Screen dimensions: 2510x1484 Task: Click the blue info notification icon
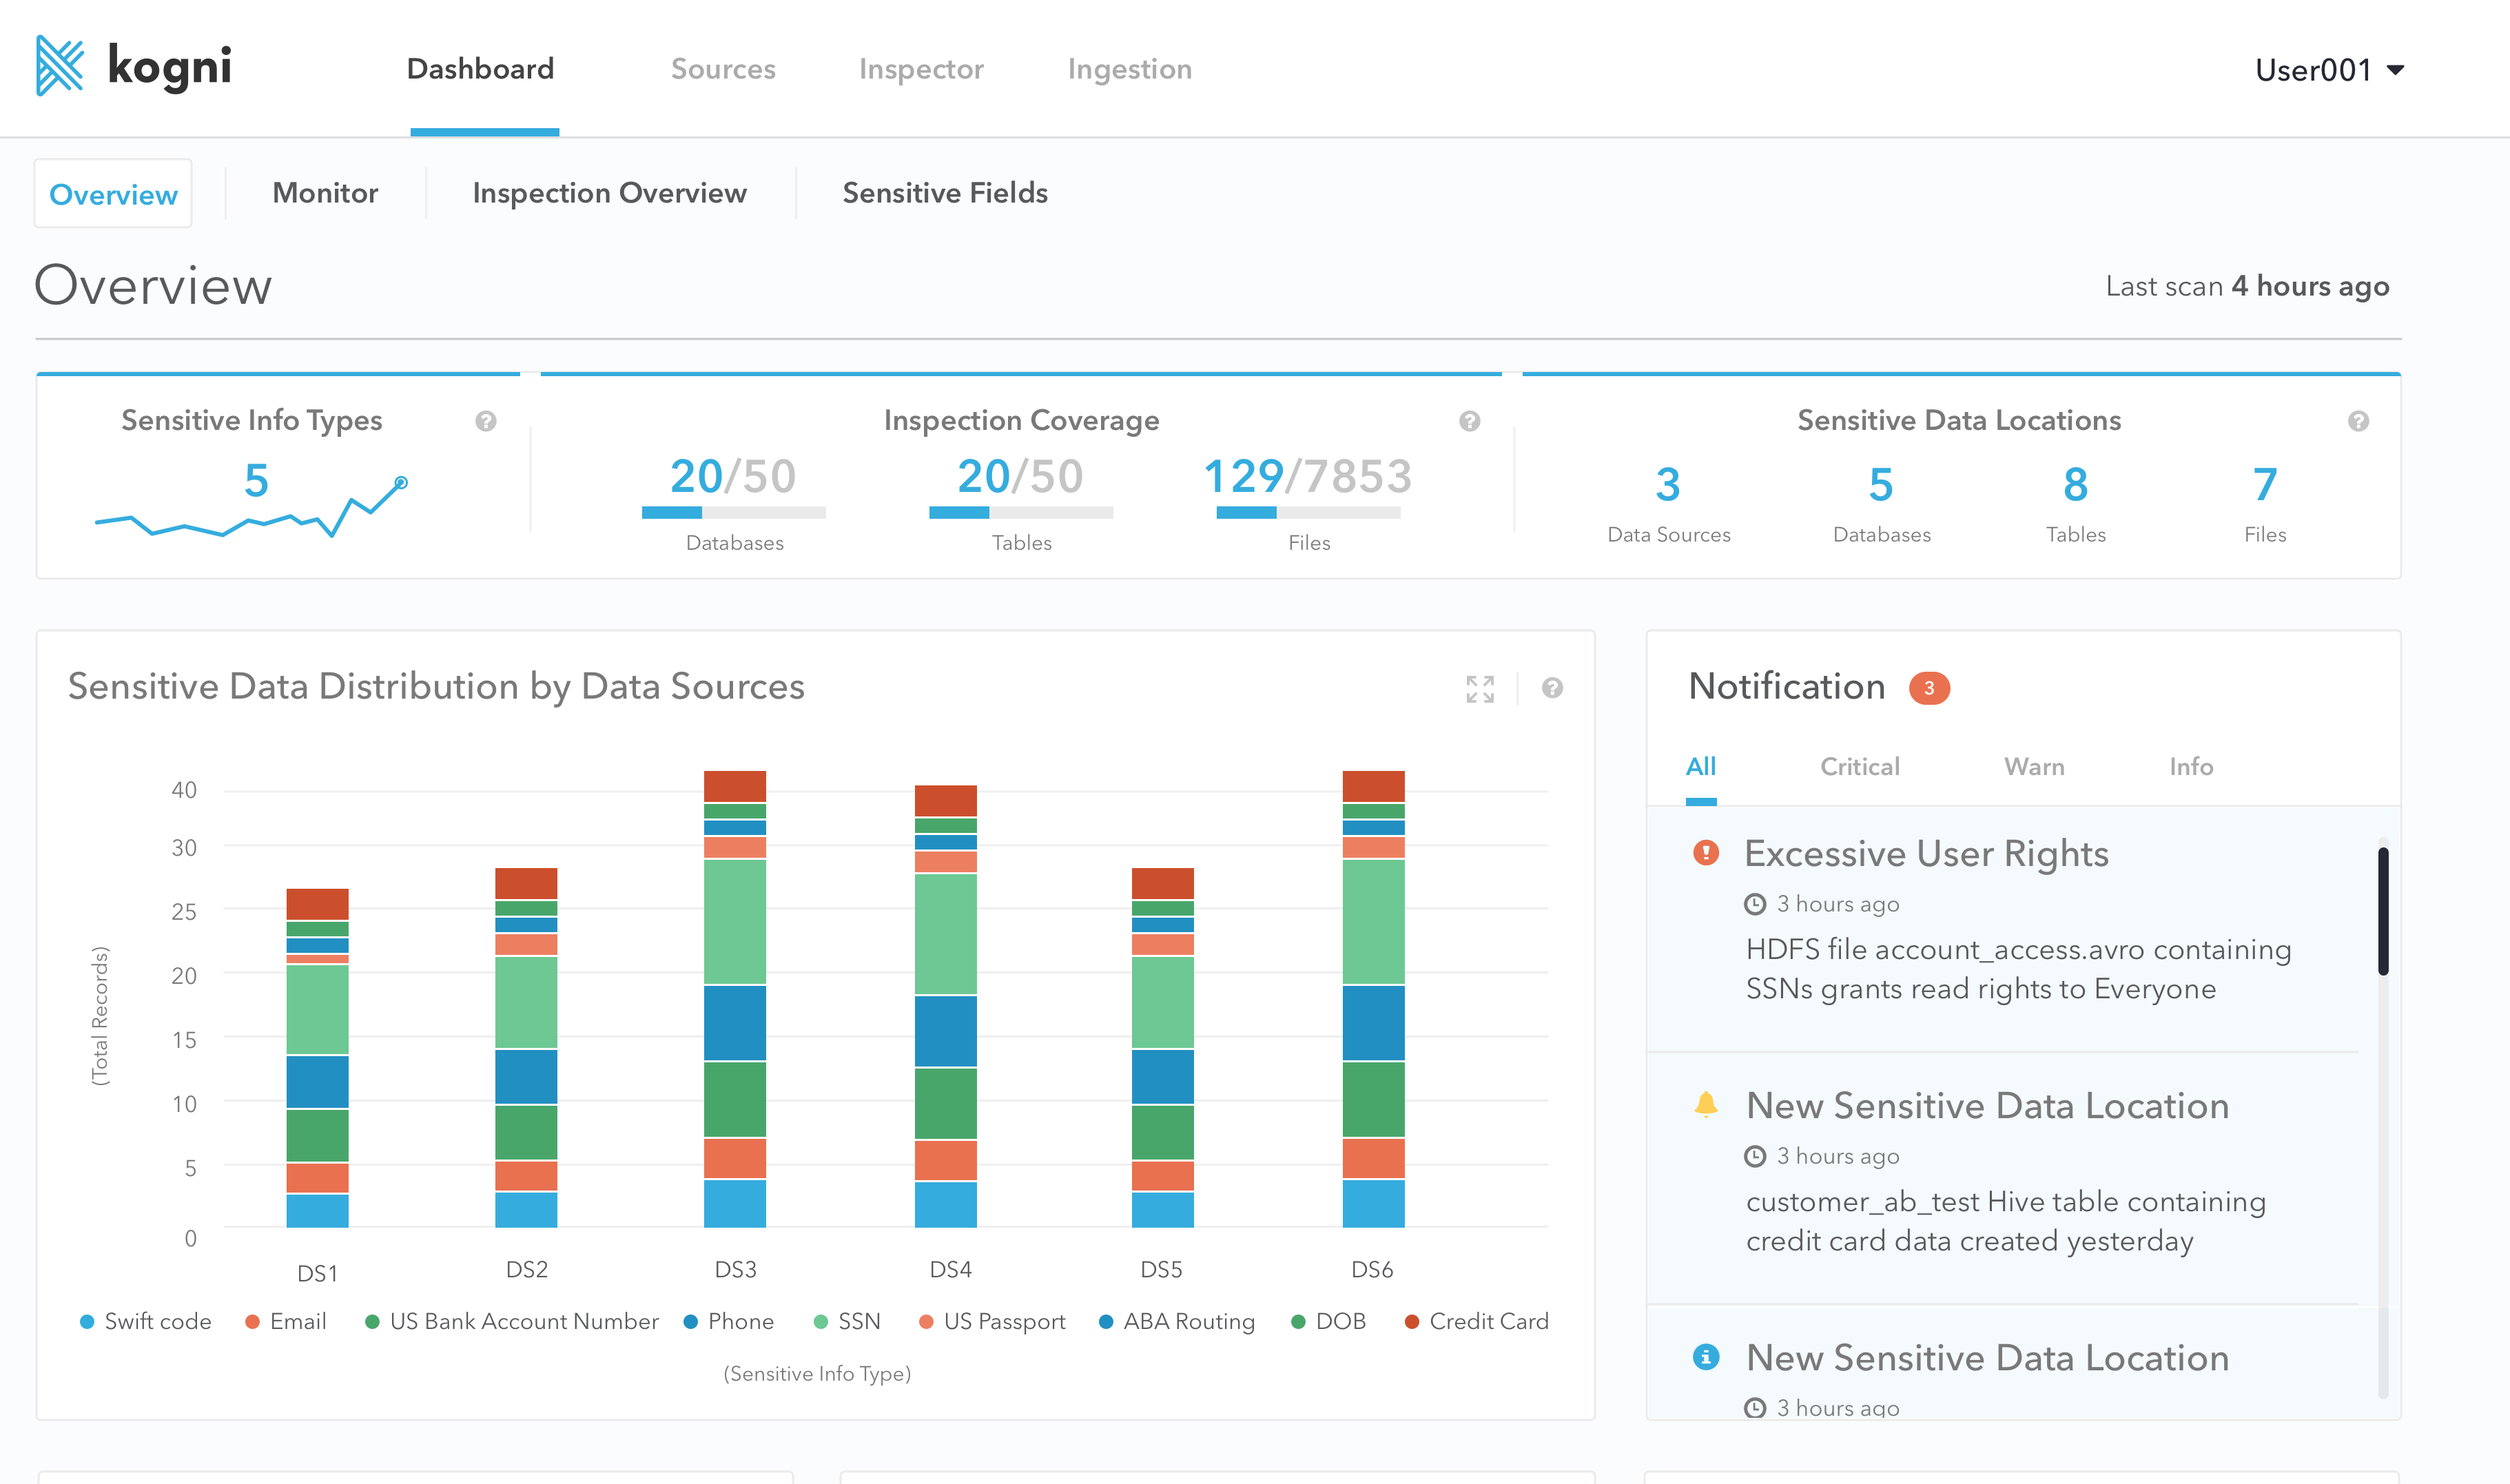1706,1357
